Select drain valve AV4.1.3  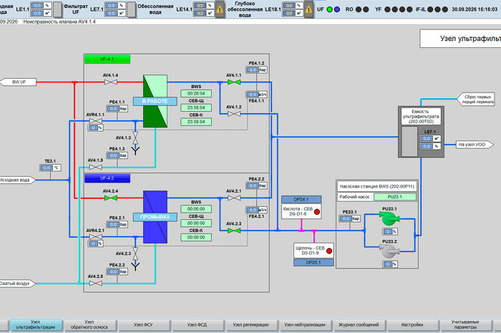click(x=135, y=138)
